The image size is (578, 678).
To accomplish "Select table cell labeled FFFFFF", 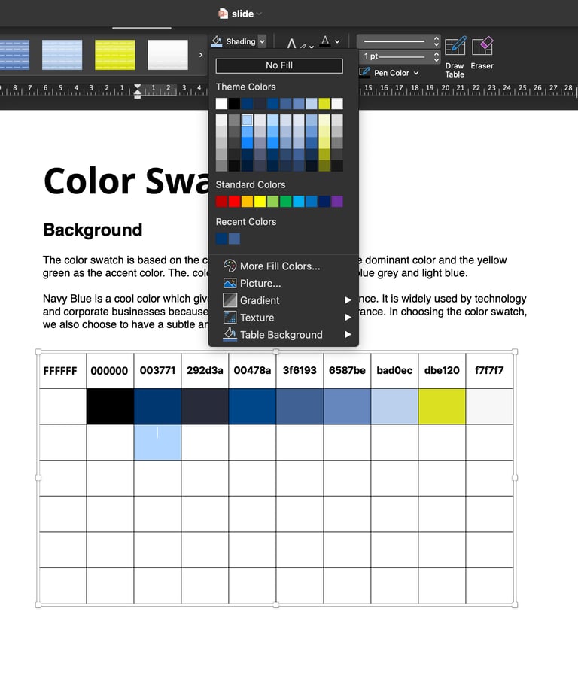I will tap(62, 371).
